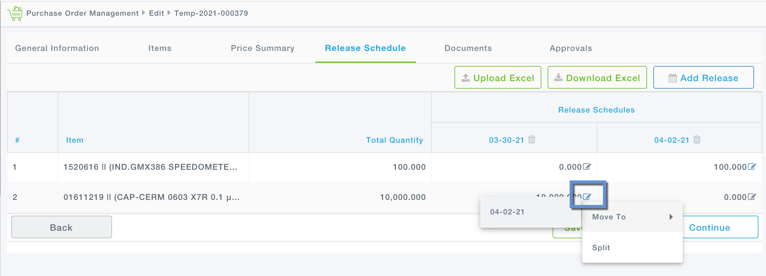This screenshot has width=766, height=276.
Task: Expand the Move To submenu arrow
Action: (671, 217)
